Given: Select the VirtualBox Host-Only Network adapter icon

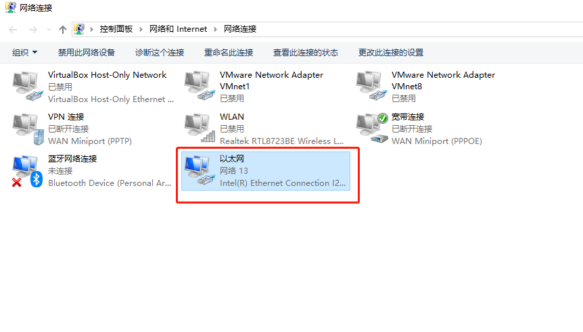Looking at the screenshot, I should point(28,87).
